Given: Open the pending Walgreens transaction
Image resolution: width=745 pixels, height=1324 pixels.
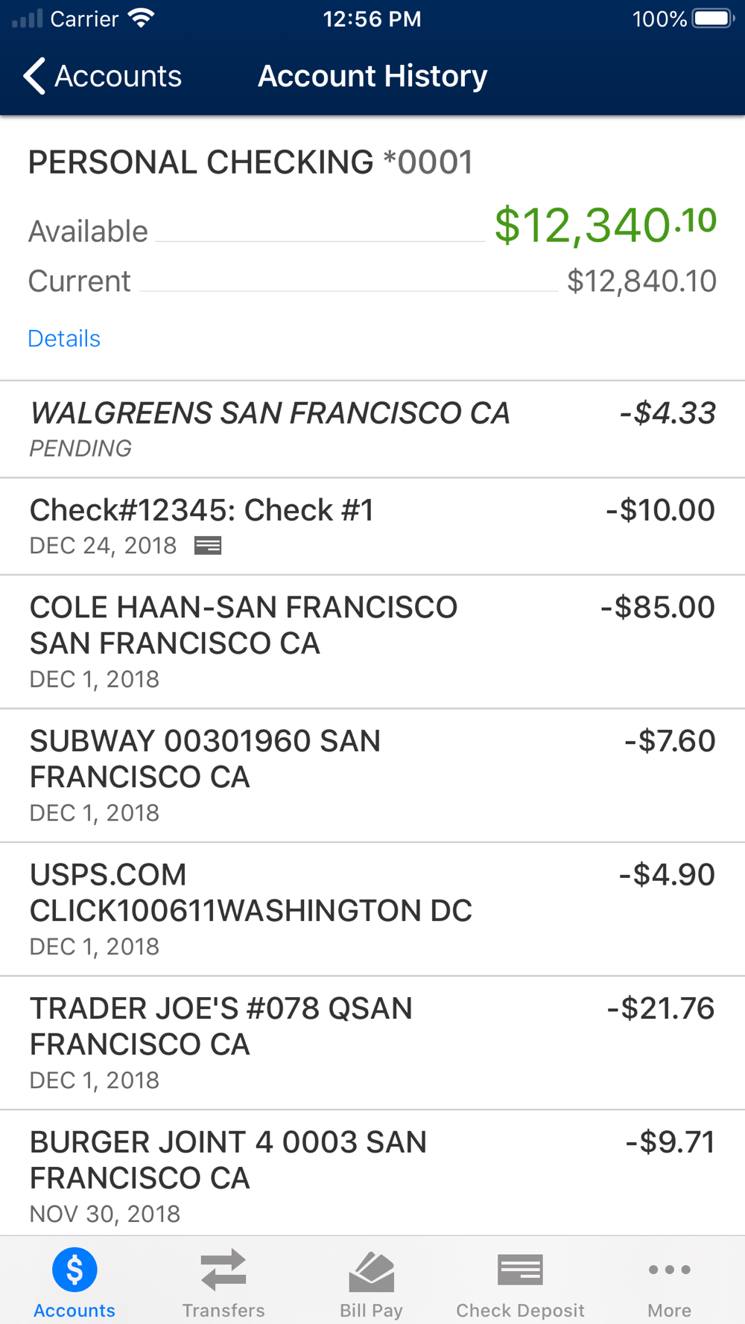Looking at the screenshot, I should 372,430.
